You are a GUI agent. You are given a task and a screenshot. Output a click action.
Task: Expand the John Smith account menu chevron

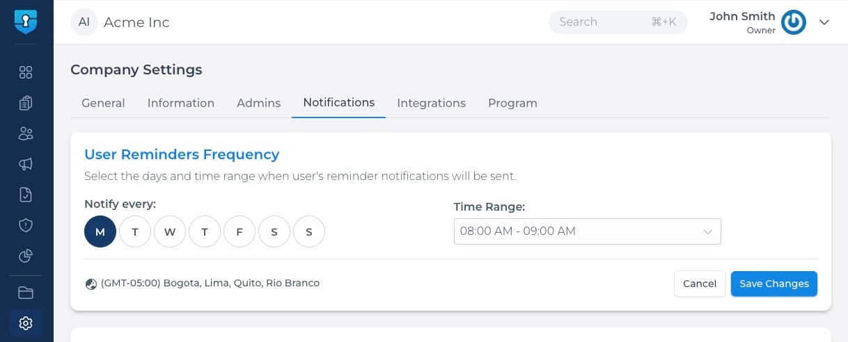(824, 22)
